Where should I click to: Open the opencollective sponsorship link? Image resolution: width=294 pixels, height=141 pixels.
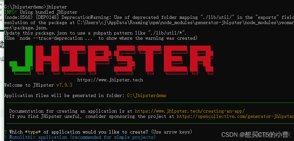pos(235,116)
